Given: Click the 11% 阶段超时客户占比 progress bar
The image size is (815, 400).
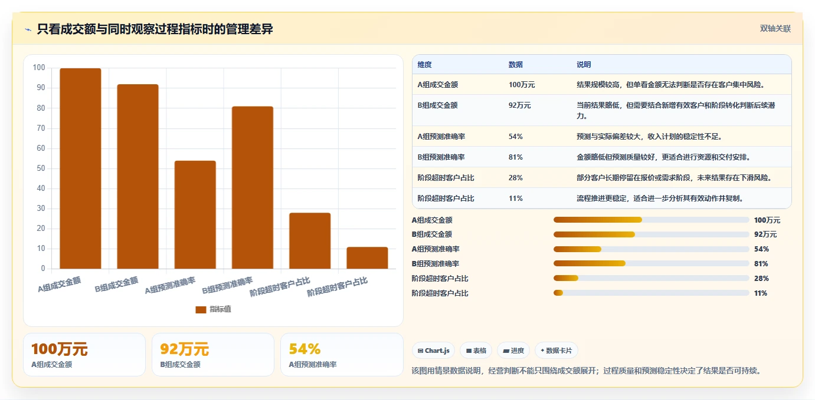Looking at the screenshot, I should (651, 293).
